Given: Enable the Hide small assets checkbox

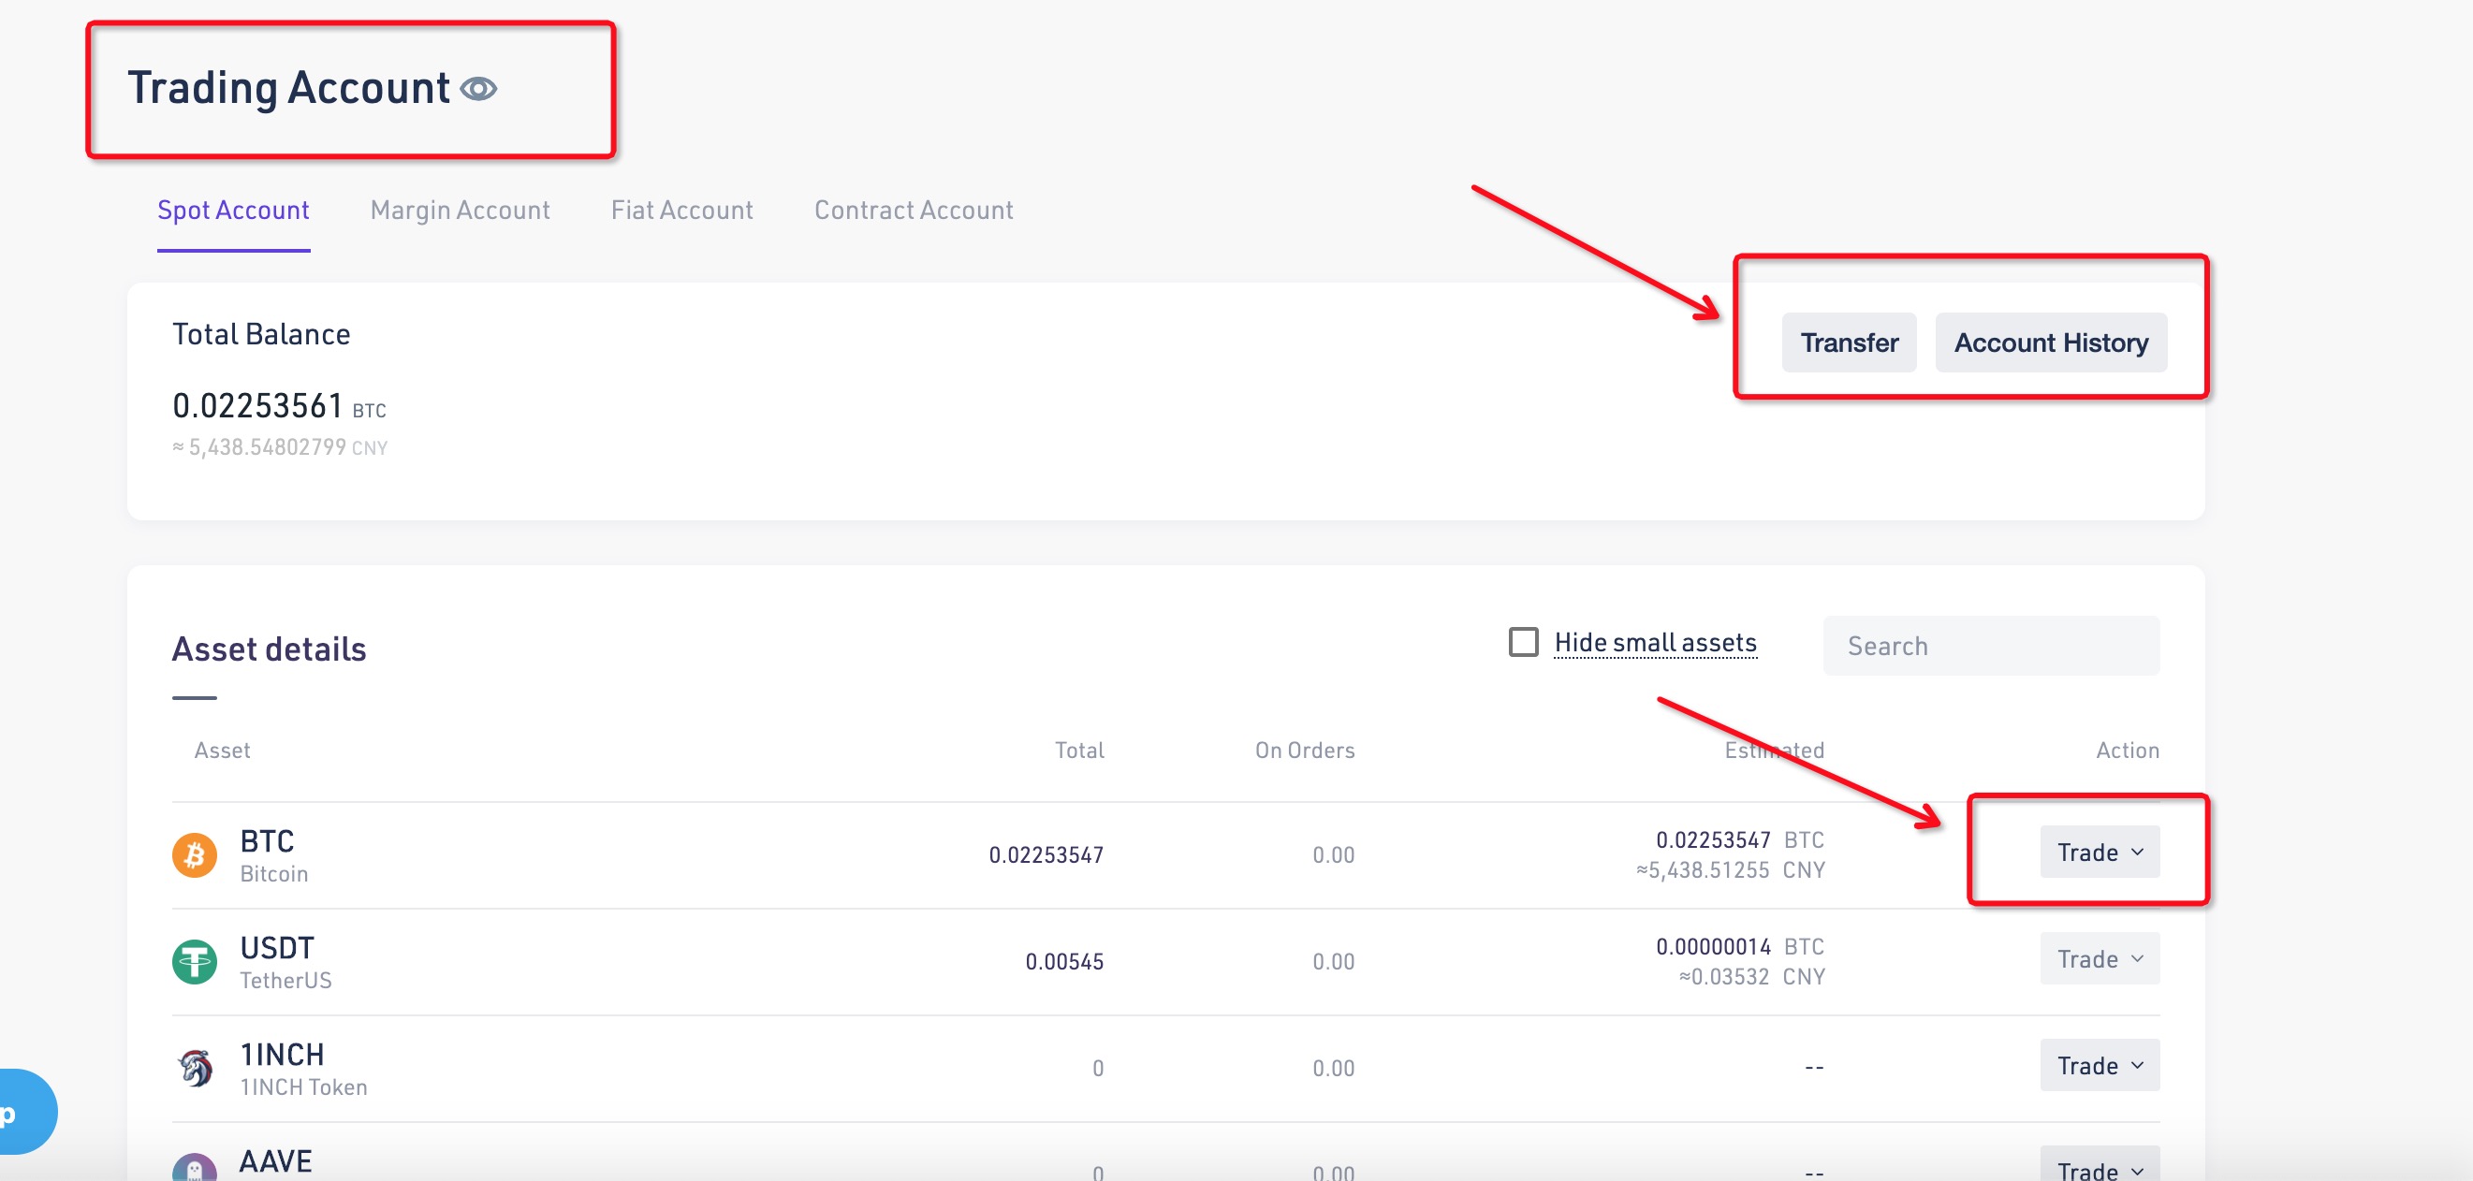Looking at the screenshot, I should (1523, 642).
